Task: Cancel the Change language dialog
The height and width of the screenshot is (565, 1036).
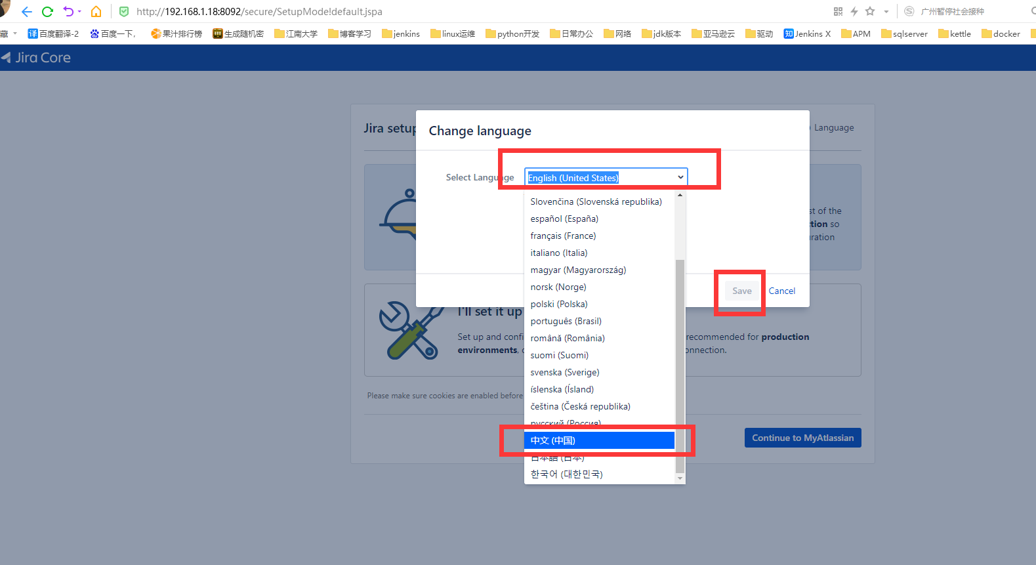Action: [781, 291]
